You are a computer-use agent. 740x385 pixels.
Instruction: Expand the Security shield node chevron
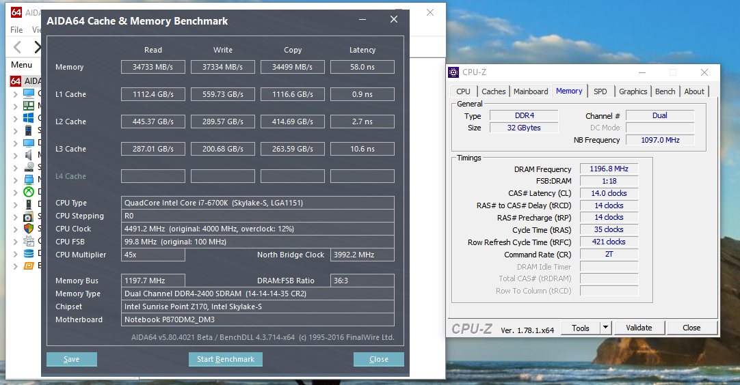coord(16,229)
